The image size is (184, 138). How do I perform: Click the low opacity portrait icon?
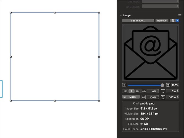pos(124,85)
